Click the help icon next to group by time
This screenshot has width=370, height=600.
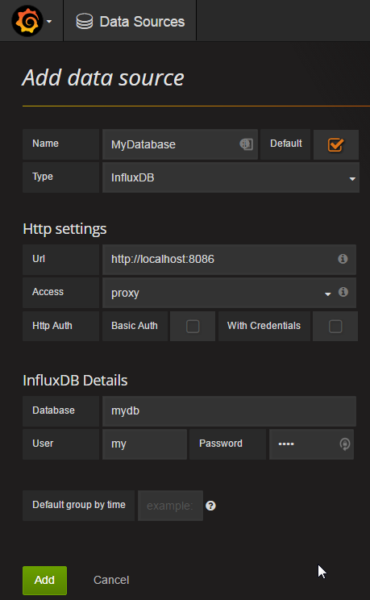tap(211, 506)
